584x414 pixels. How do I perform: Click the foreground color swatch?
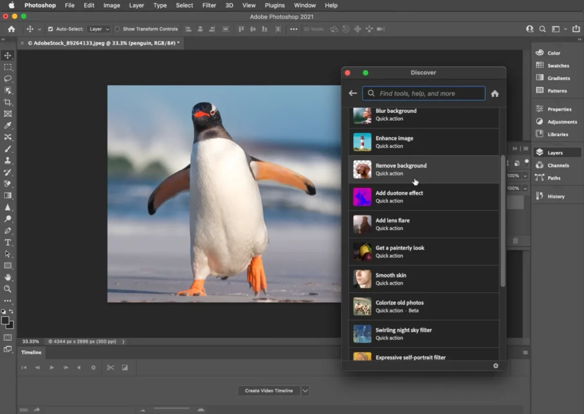pyautogui.click(x=5, y=321)
